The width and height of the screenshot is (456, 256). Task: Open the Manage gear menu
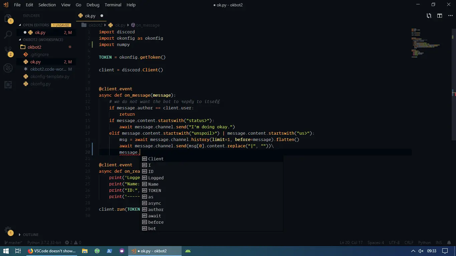pyautogui.click(x=8, y=230)
